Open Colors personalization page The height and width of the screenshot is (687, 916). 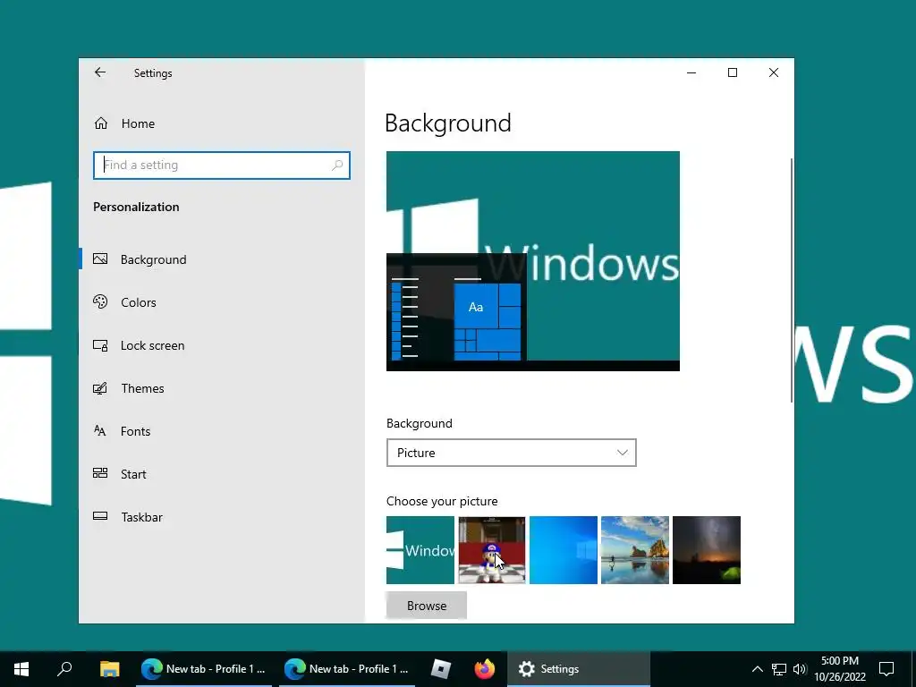click(x=222, y=302)
